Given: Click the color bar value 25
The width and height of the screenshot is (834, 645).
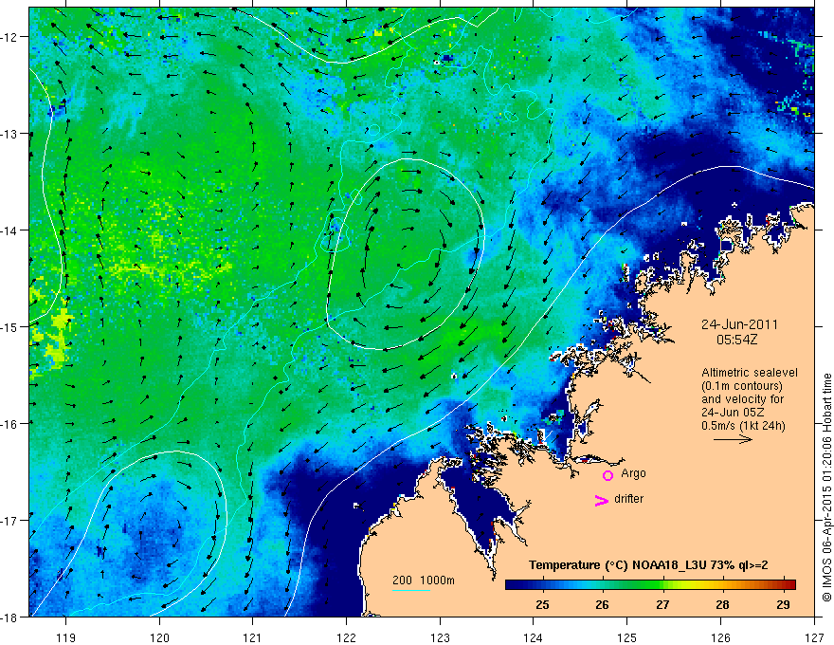Looking at the screenshot, I should point(542,605).
